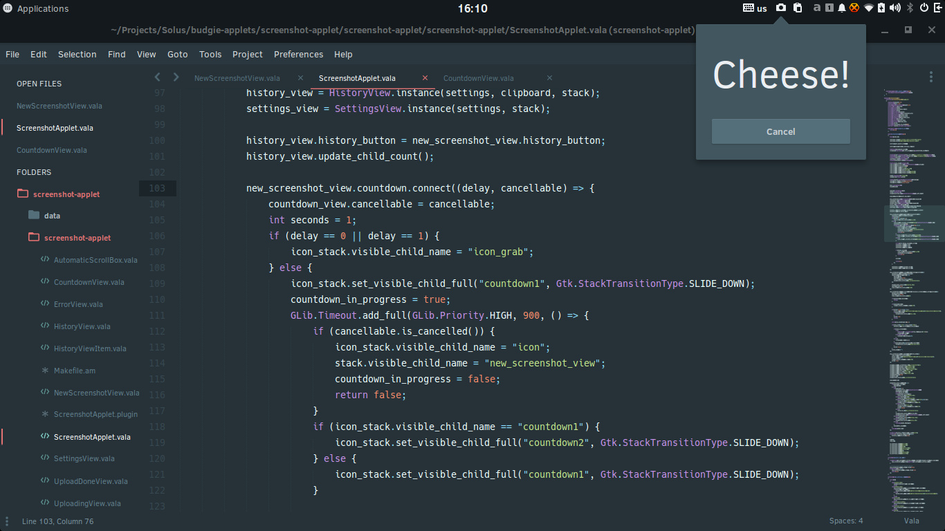Click the power button icon in the panel
This screenshot has width=945, height=531.
[x=924, y=8]
